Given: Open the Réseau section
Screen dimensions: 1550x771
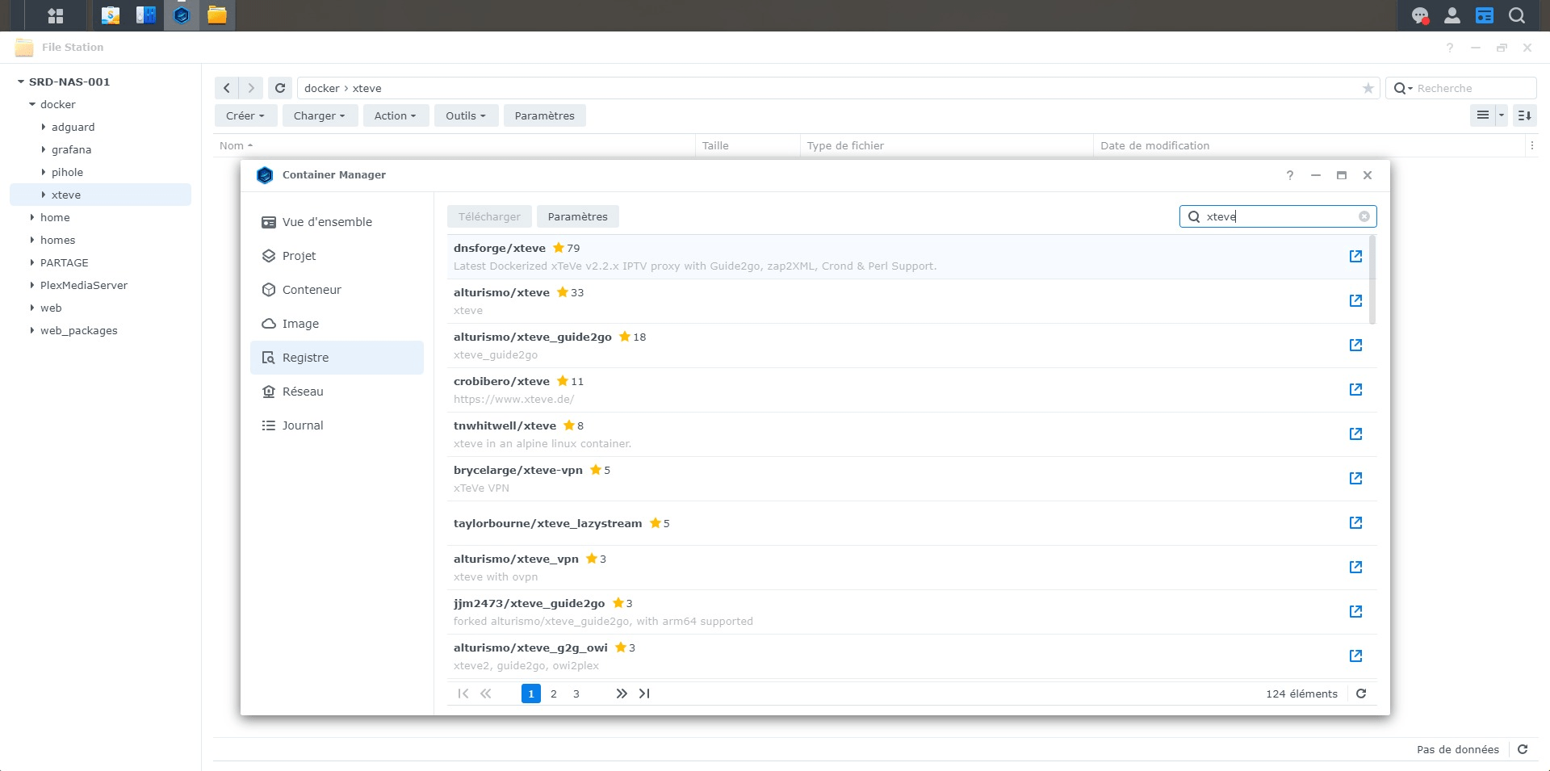Looking at the screenshot, I should tap(304, 391).
